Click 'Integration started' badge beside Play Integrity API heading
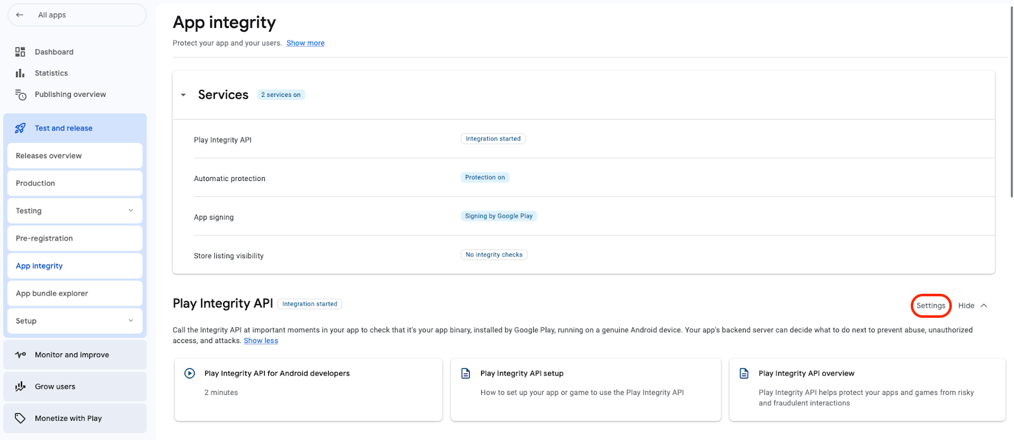 coord(310,304)
